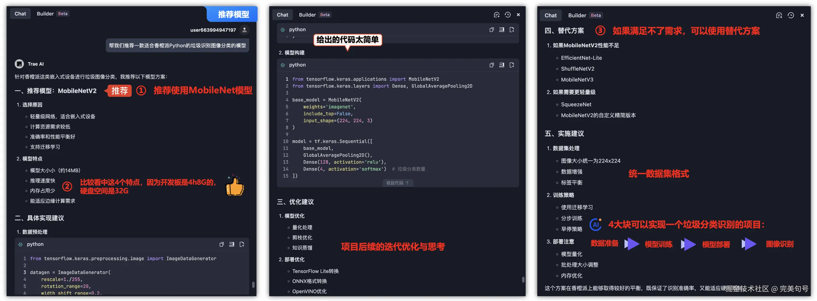Click list item 早停策略
817x301 pixels.
(x=571, y=229)
